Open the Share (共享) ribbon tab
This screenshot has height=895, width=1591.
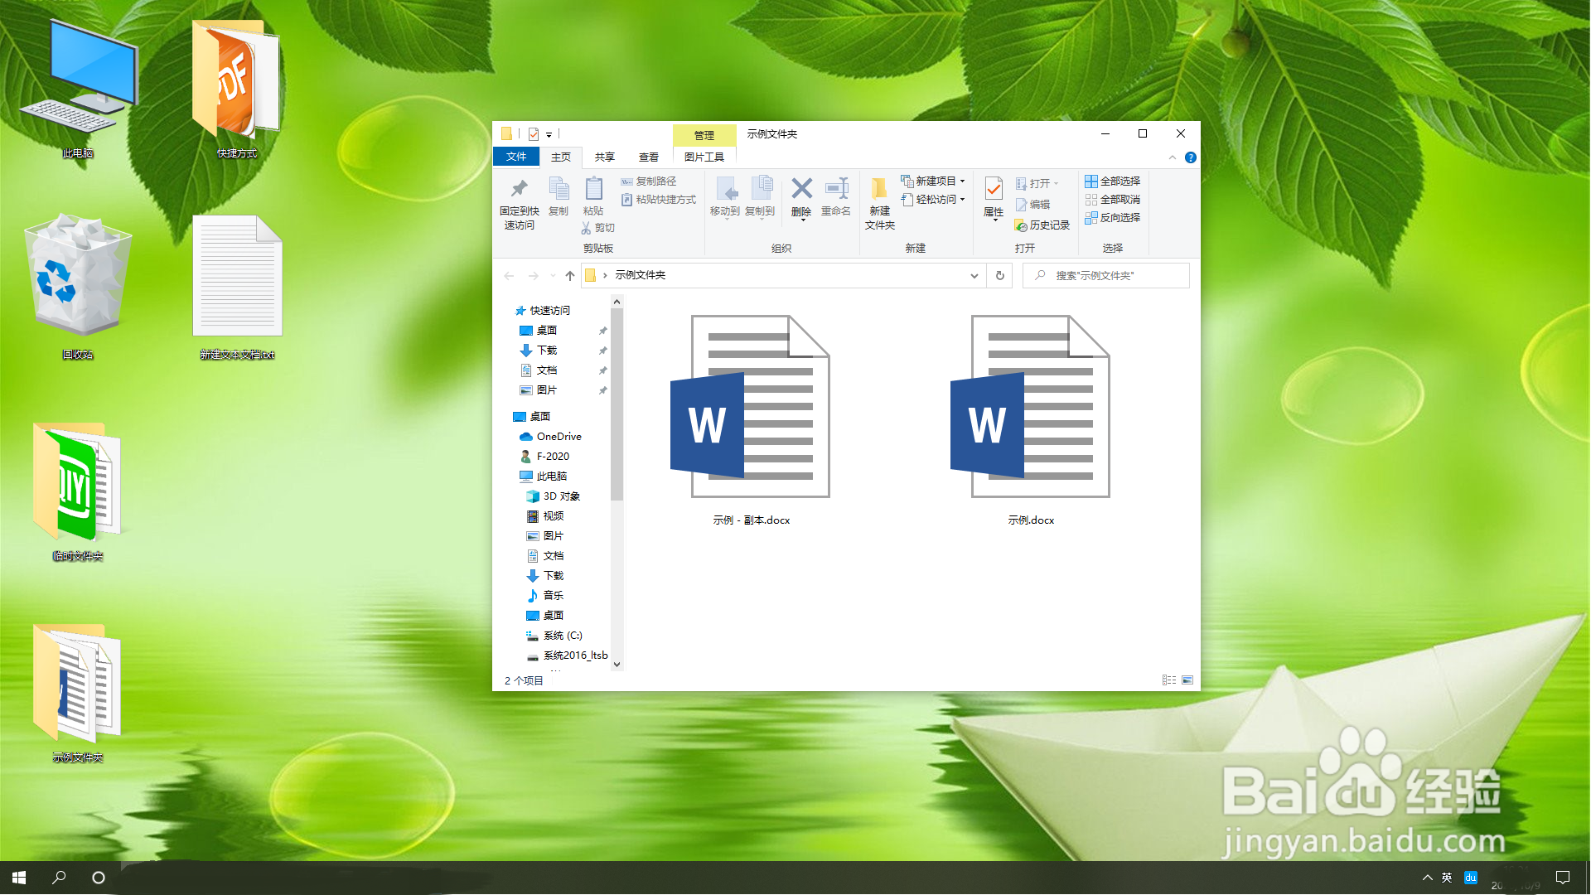[604, 157]
